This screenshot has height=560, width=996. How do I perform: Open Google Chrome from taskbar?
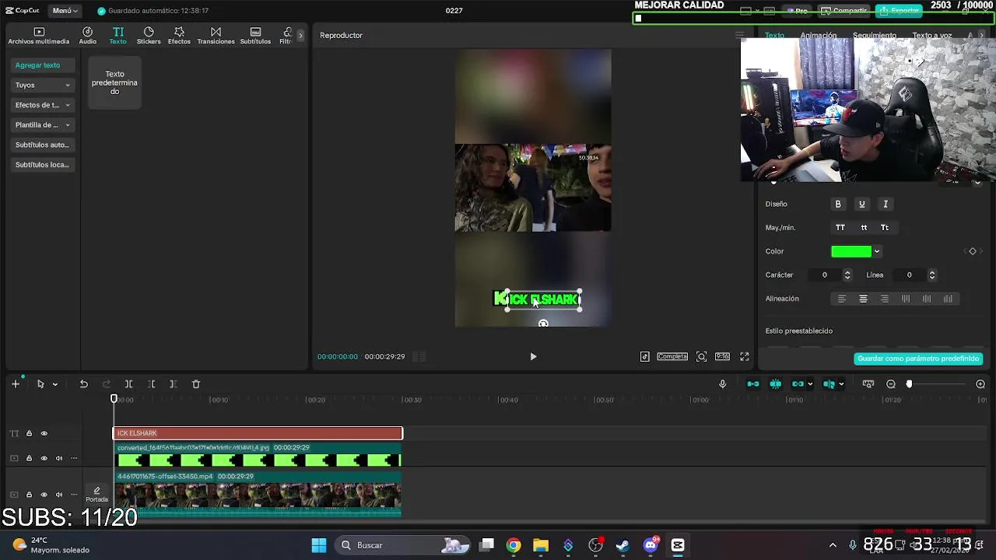pos(514,545)
